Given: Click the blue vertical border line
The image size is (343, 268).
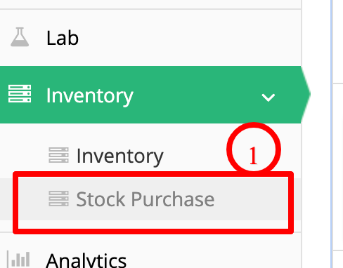Looking at the screenshot, I should [x=332, y=134].
